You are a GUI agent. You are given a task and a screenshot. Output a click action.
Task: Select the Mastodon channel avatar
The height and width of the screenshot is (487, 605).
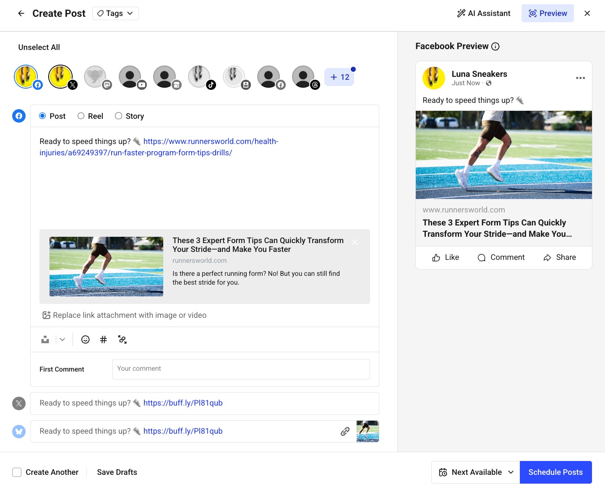tap(95, 77)
